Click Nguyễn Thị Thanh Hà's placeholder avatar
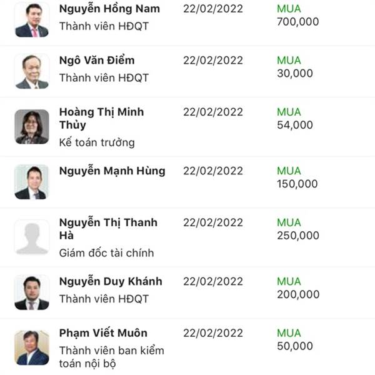The image size is (375, 375). pos(32,237)
